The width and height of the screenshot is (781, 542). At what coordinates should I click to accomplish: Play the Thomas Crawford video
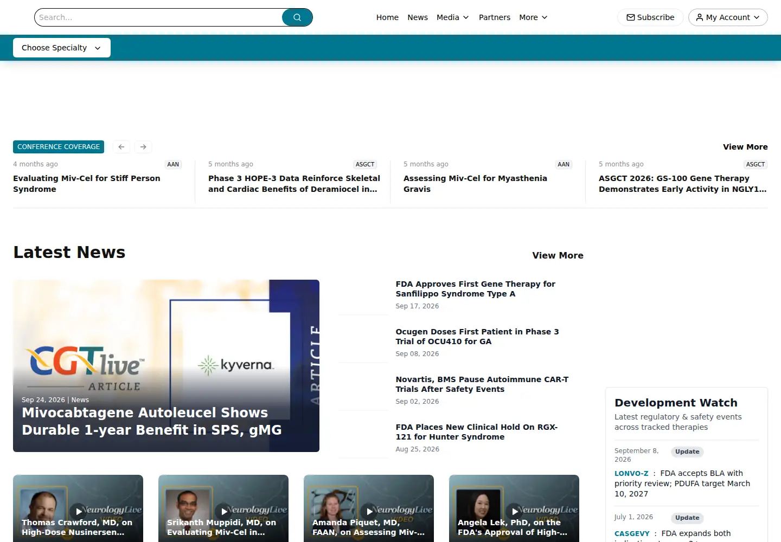pos(78,511)
